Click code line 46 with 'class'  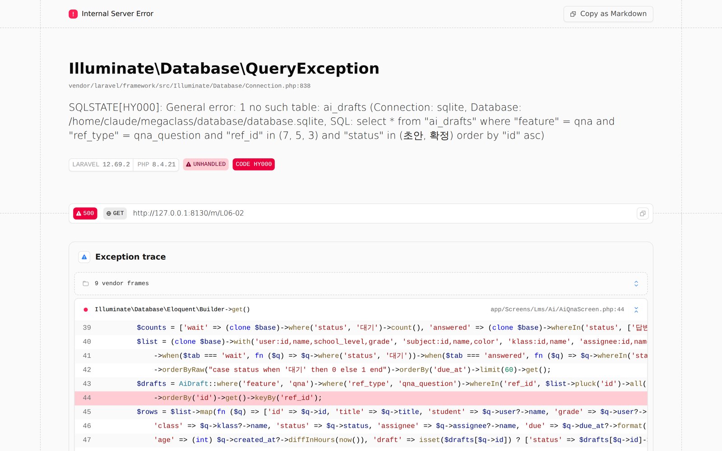coord(361,426)
